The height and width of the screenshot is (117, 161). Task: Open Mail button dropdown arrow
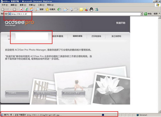tap(68, 9)
